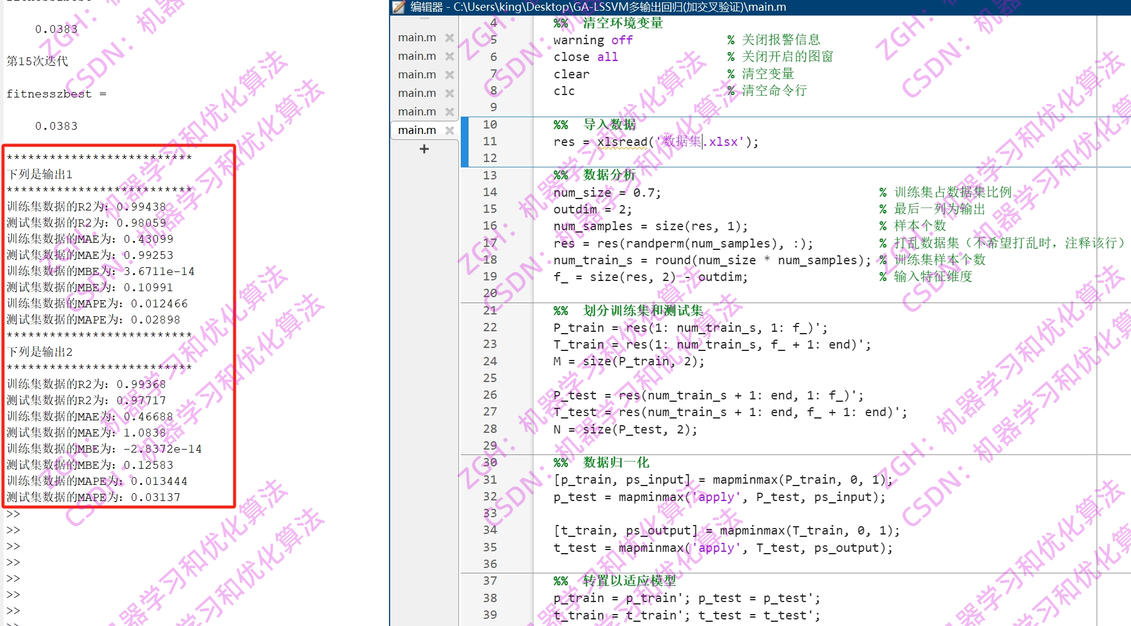Place cursor at the last >> command prompt
The height and width of the screenshot is (626, 1131).
point(13,610)
